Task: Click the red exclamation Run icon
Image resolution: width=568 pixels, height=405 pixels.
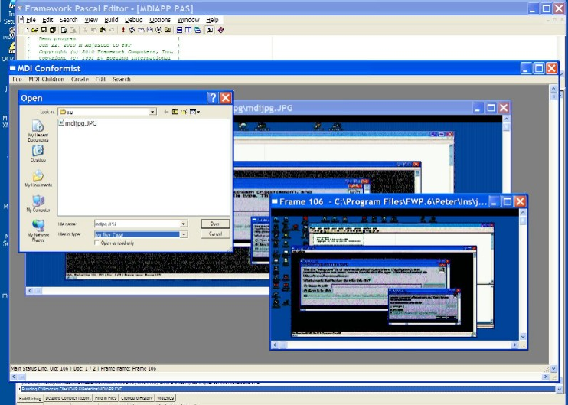Action: (x=123, y=30)
